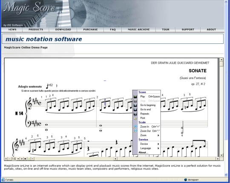Go to previous page in score toolbar
This screenshot has height=183, width=230.
coord(9,159)
